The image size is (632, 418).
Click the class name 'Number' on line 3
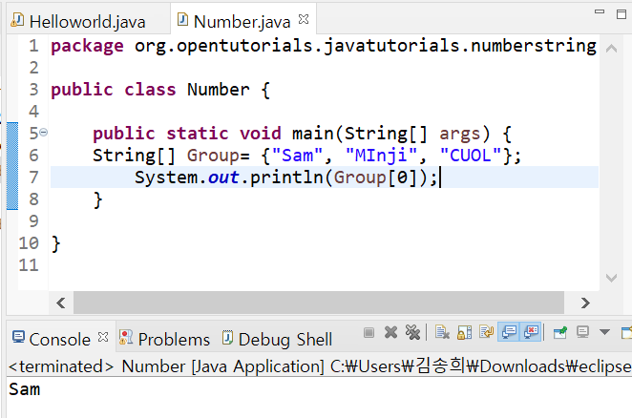219,90
